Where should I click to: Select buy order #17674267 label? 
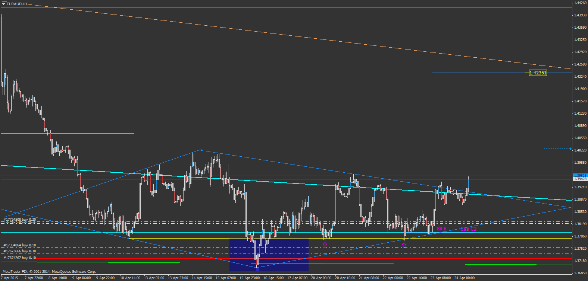coord(20,258)
